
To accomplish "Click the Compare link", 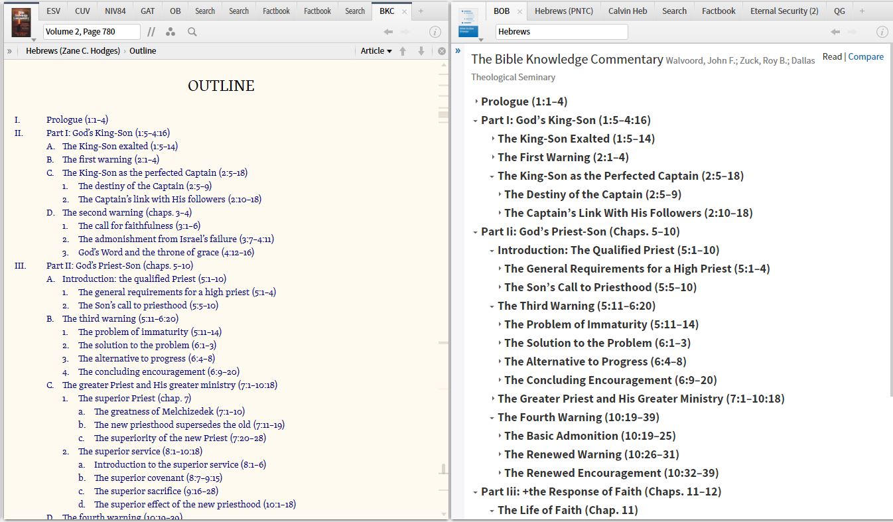I will click(x=865, y=57).
